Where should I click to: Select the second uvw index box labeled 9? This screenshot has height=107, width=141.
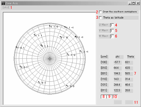109,96
